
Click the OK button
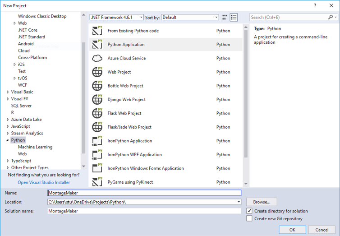coord(292,230)
